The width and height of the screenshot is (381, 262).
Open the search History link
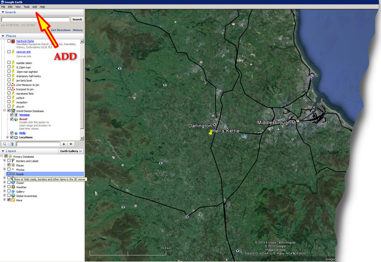78,30
